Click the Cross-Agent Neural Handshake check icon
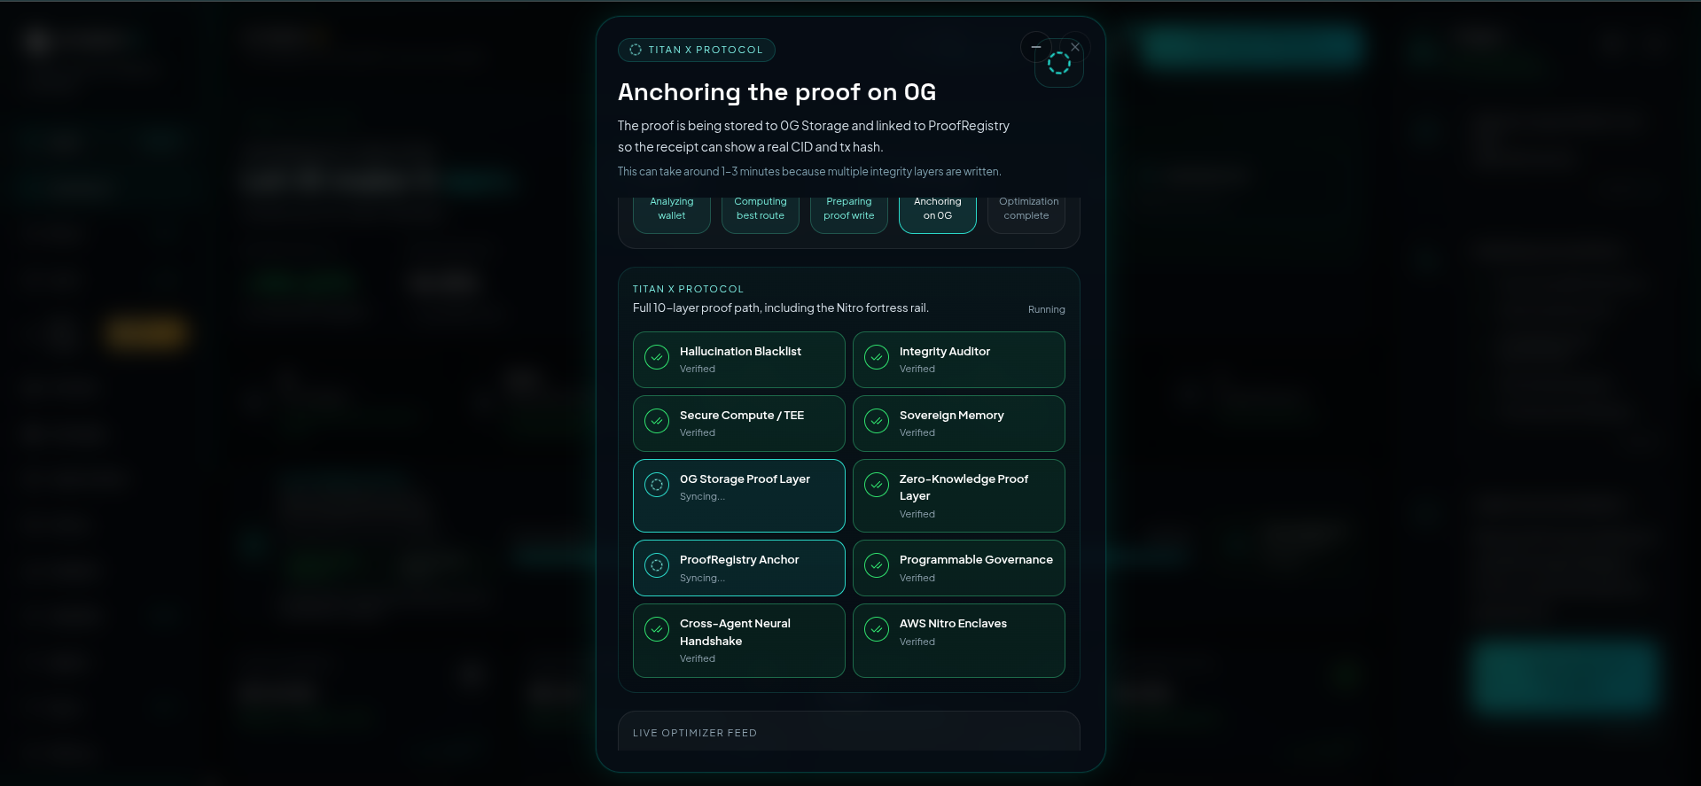Screen dimensions: 1701x786 (657, 629)
